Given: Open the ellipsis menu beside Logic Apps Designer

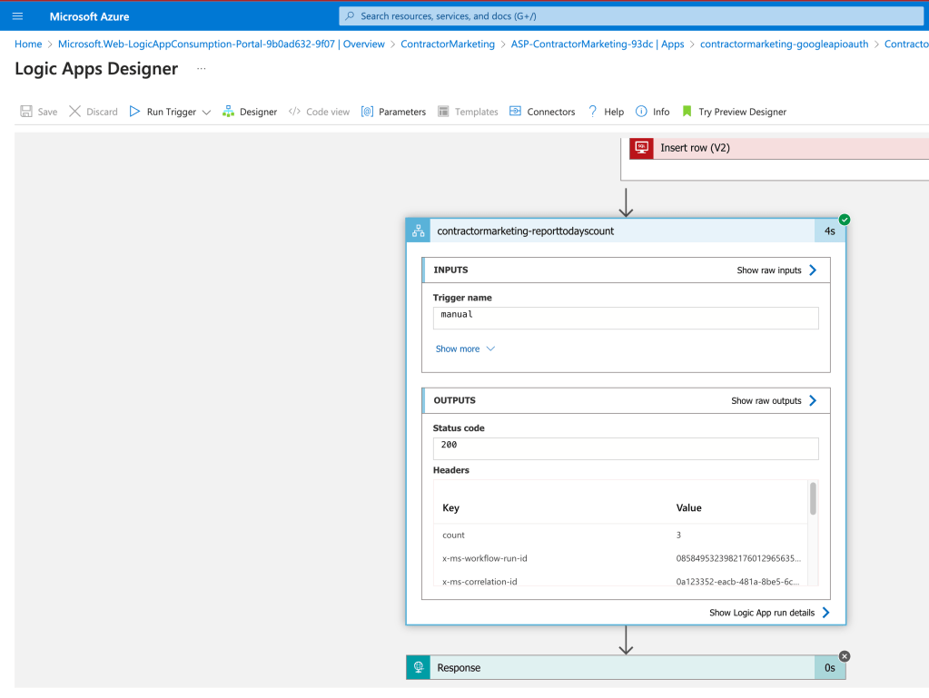Looking at the screenshot, I should pos(202,69).
